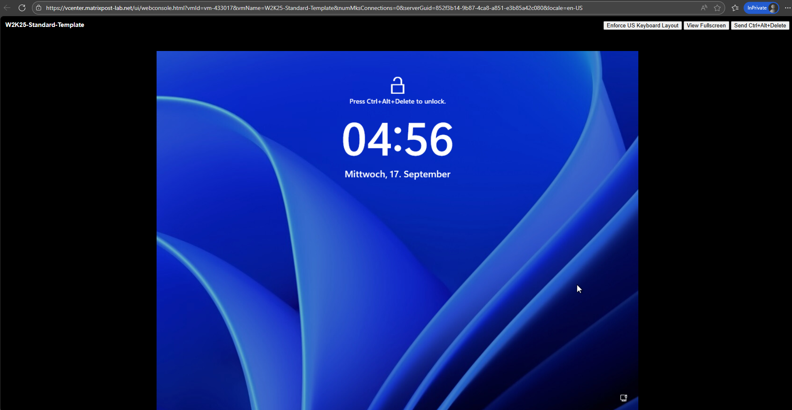The width and height of the screenshot is (792, 410).
Task: Click the browser back arrow
Action: click(7, 8)
